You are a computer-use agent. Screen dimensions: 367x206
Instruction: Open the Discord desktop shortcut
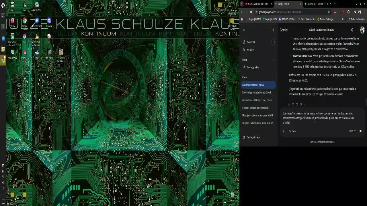pyautogui.click(x=49, y=23)
